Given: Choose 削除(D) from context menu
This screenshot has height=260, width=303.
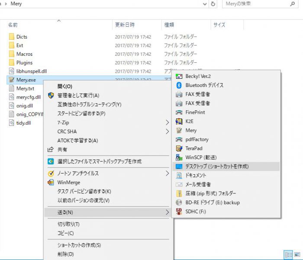Looking at the screenshot, I should (108, 254).
